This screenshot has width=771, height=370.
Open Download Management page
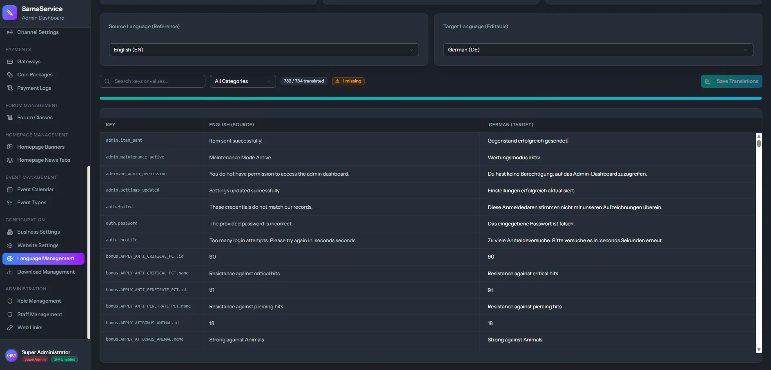coord(43,272)
